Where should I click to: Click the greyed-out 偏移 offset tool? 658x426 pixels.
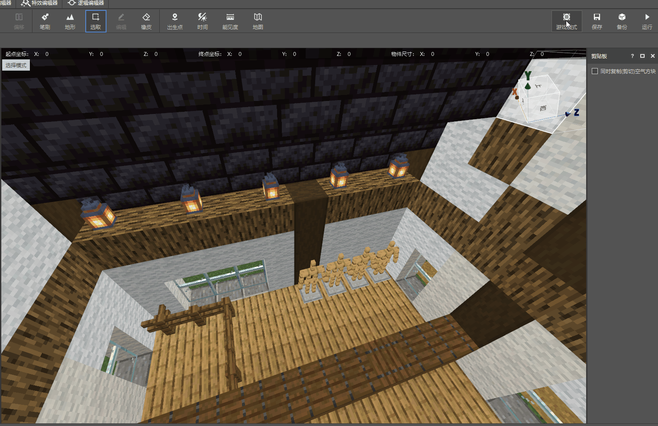pyautogui.click(x=19, y=21)
